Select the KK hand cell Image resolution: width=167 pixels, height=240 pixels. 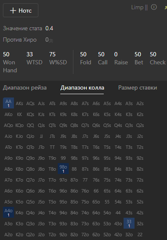[19, 114]
